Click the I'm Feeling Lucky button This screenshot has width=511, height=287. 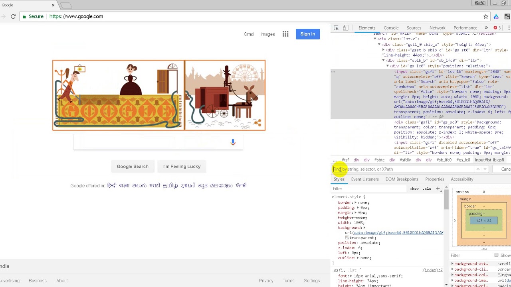pos(182,166)
